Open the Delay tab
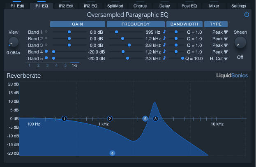The height and width of the screenshot is (167, 256). coord(164,6)
